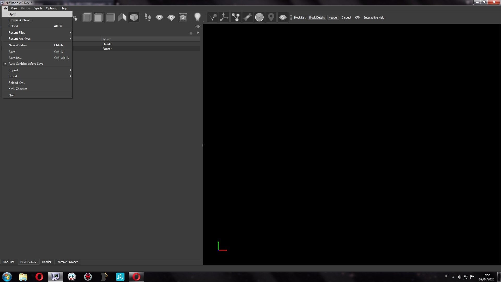
Task: Toggle lighting with the light bulb icon
Action: coord(198,17)
